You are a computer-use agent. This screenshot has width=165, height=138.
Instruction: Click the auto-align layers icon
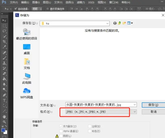139,9
